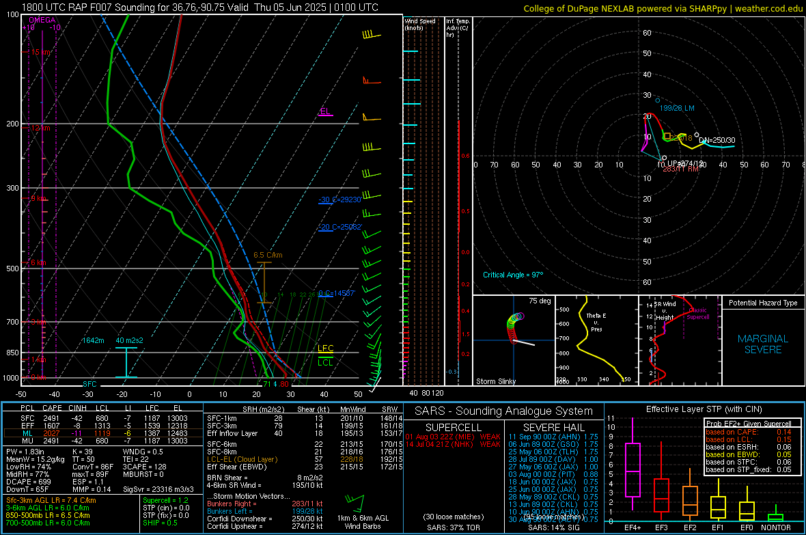
Task: Click the Bunkers Right storm motion value
Action: pos(307,504)
